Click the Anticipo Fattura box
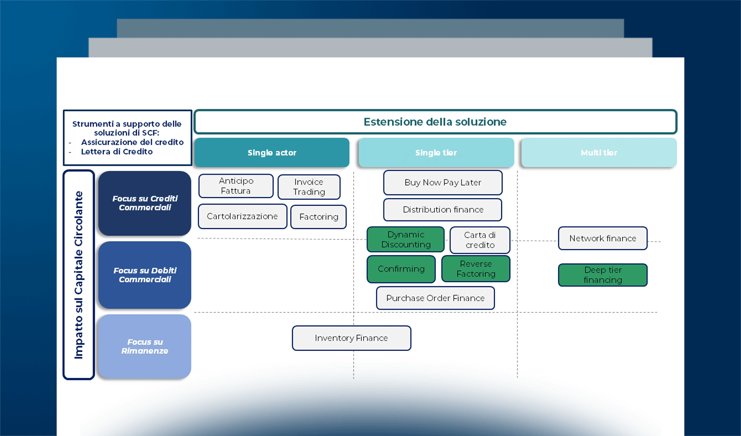The height and width of the screenshot is (436, 741). (236, 186)
